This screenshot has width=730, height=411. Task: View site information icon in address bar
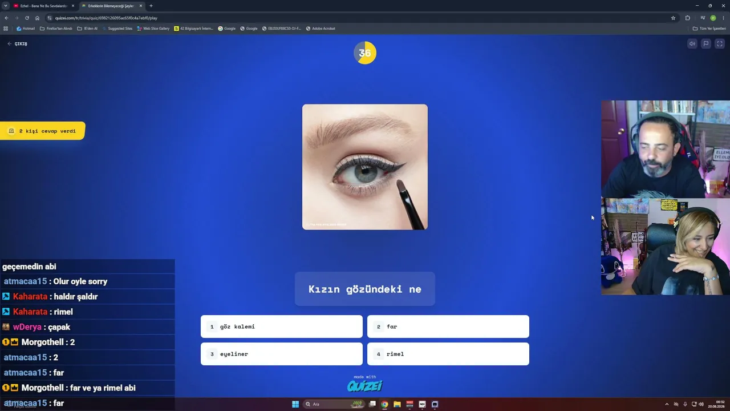coord(50,18)
